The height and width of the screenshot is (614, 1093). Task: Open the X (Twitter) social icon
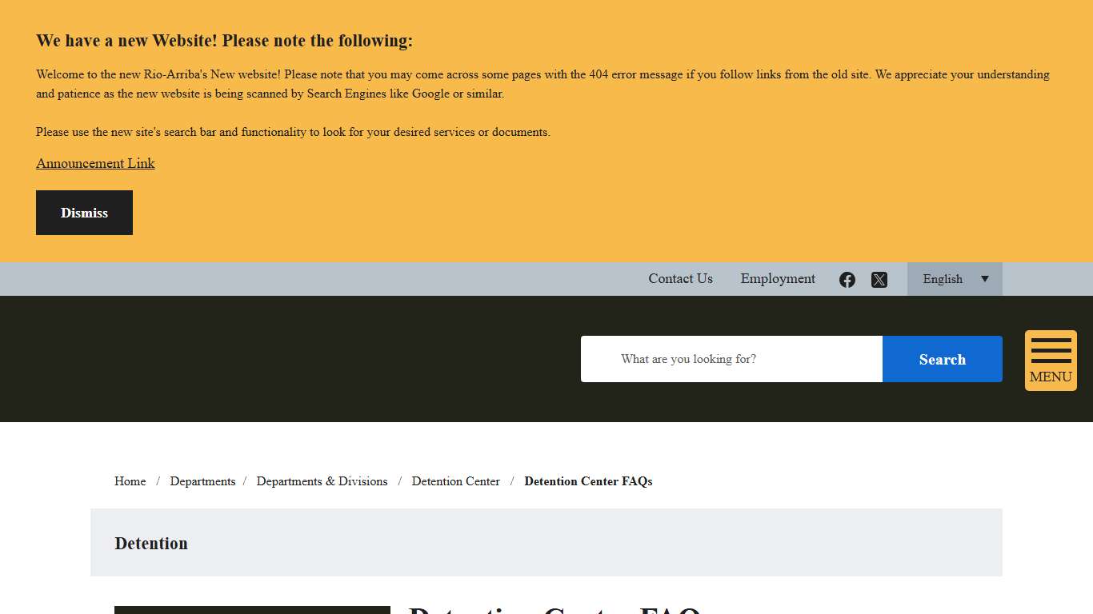[879, 280]
